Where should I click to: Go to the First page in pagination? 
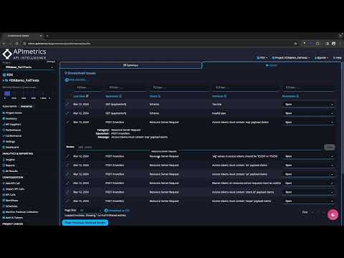coord(305,212)
